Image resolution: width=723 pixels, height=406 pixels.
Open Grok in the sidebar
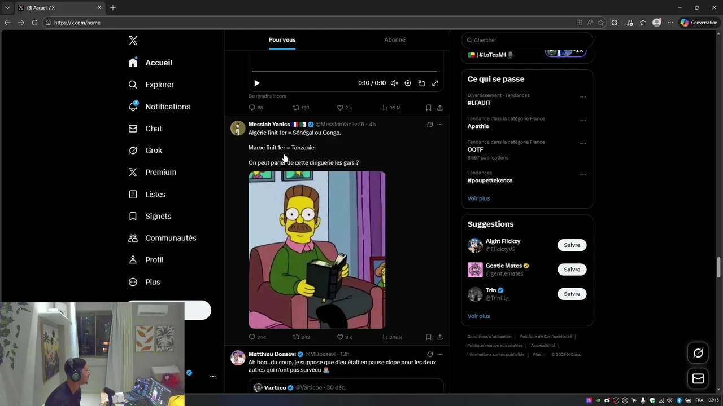click(x=145, y=151)
